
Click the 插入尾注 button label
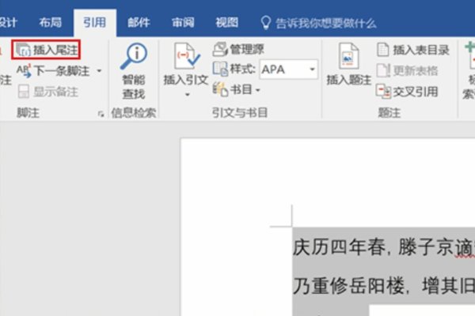pyautogui.click(x=55, y=50)
